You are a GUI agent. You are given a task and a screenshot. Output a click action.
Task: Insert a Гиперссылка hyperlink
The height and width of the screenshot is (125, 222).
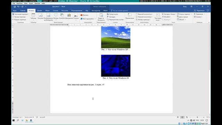[x=112, y=14]
